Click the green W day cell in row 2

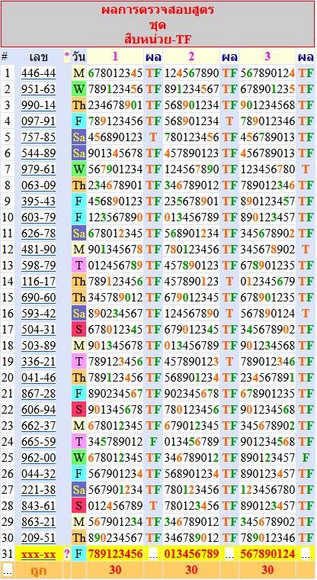[x=78, y=89]
